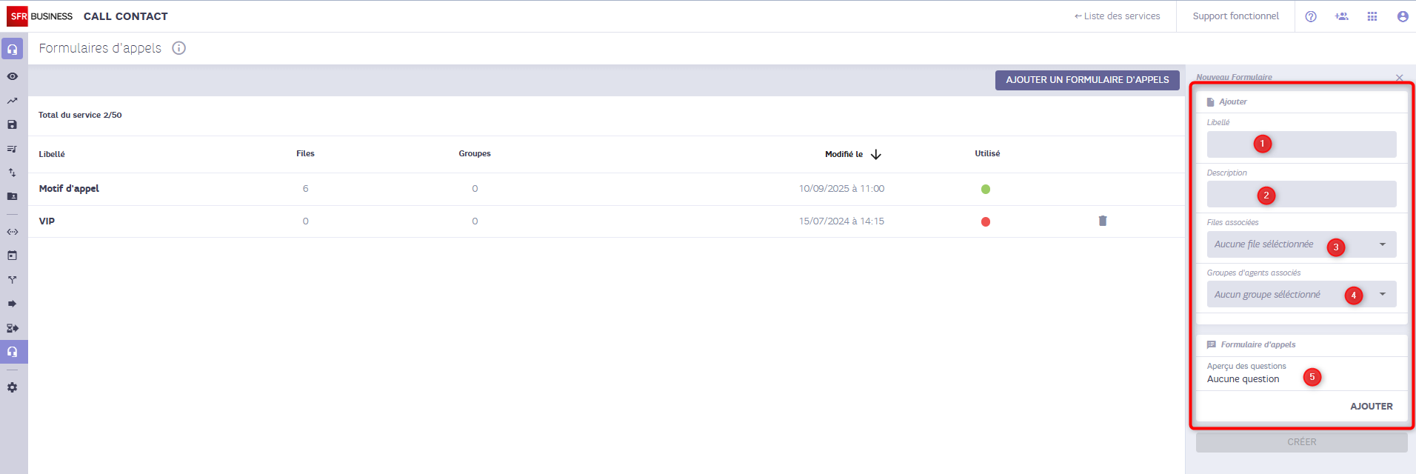Open the Motif d'appel form row
The width and height of the screenshot is (1416, 474).
[69, 189]
